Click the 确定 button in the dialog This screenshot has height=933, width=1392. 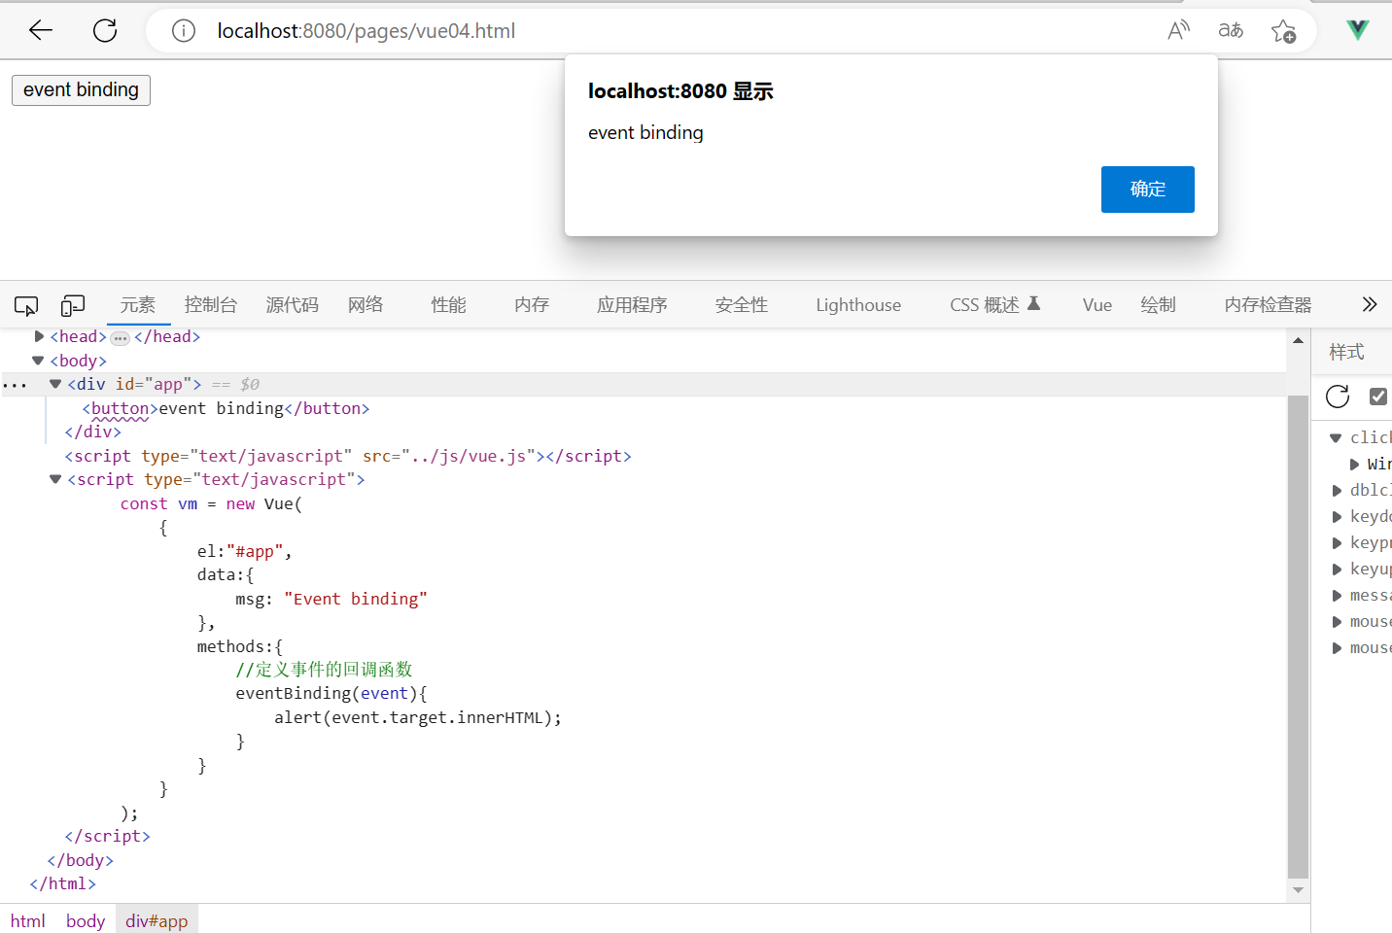(x=1147, y=190)
